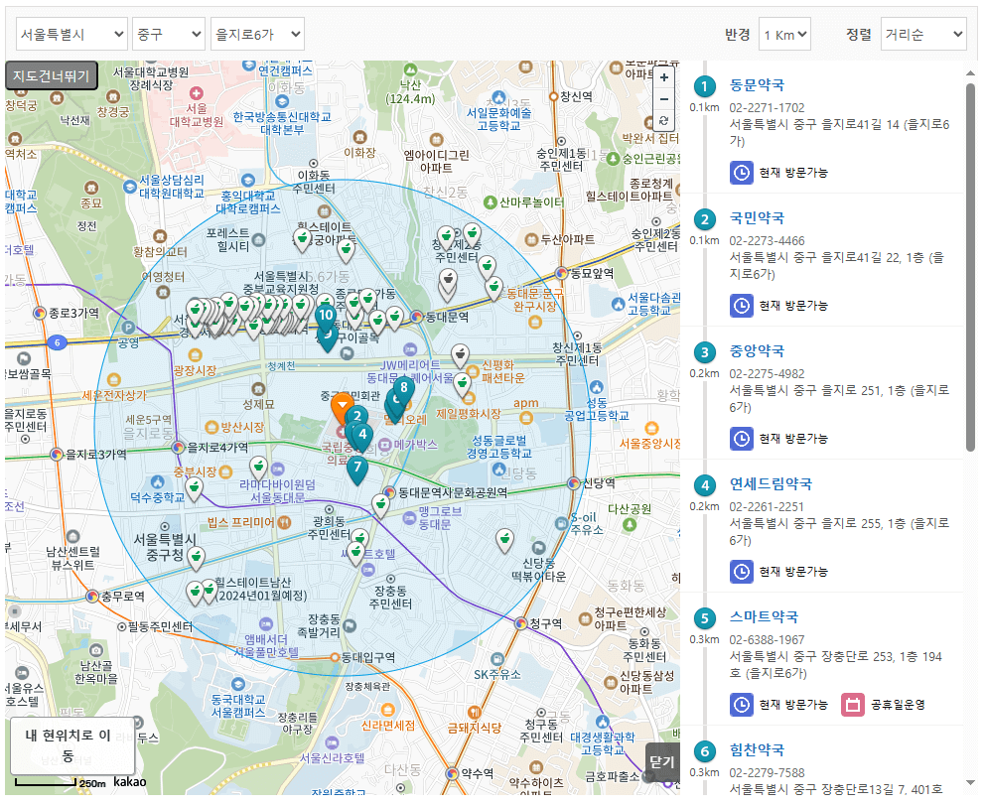This screenshot has width=985, height=806.
Task: Click result number 2 badge for 국민약국
Action: (704, 219)
